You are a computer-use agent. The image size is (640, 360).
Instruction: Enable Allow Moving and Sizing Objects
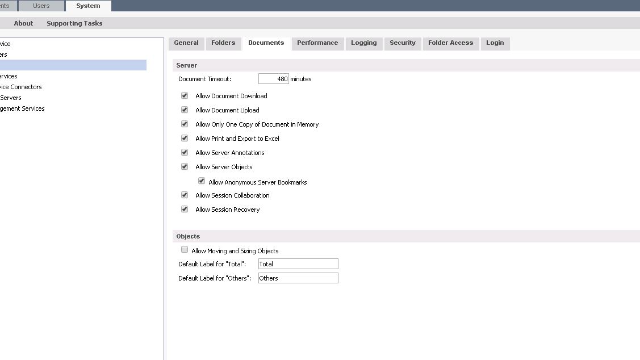pos(185,250)
